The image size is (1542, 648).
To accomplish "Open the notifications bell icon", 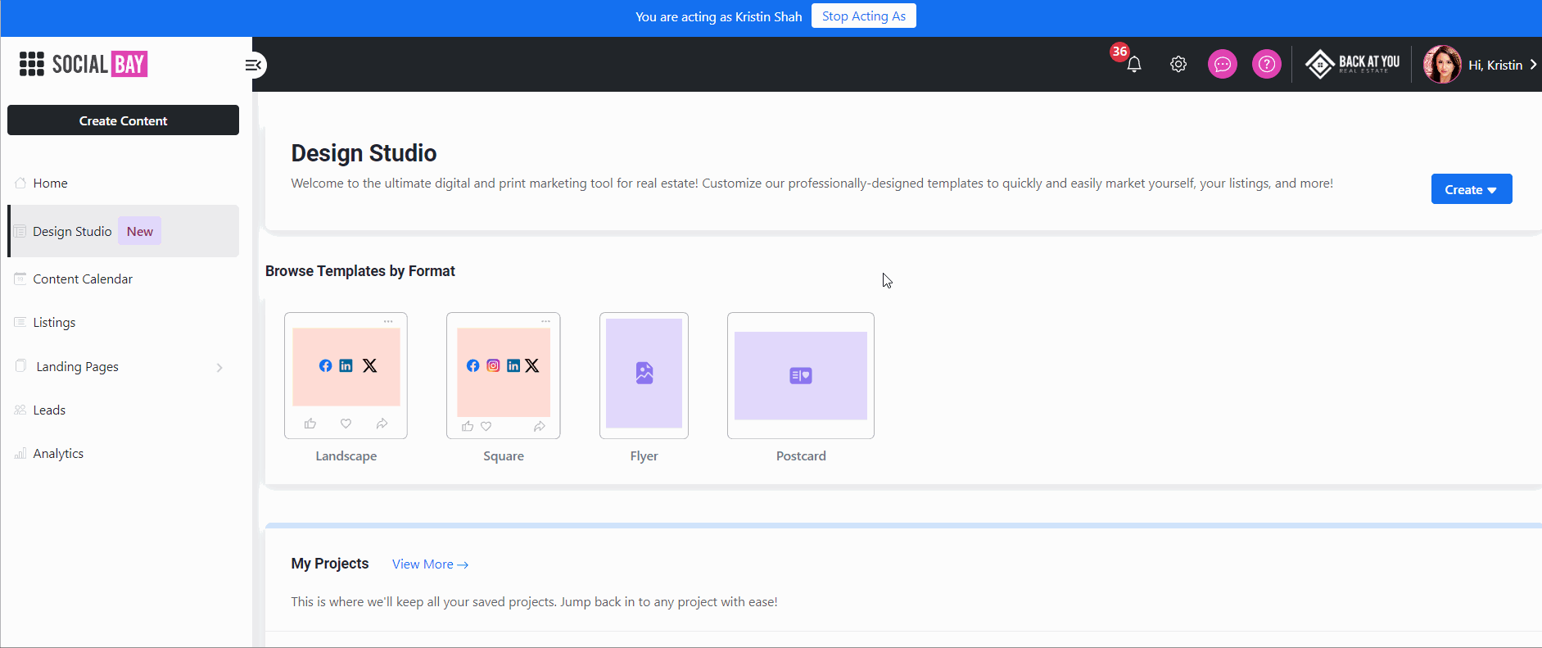I will pos(1133,65).
